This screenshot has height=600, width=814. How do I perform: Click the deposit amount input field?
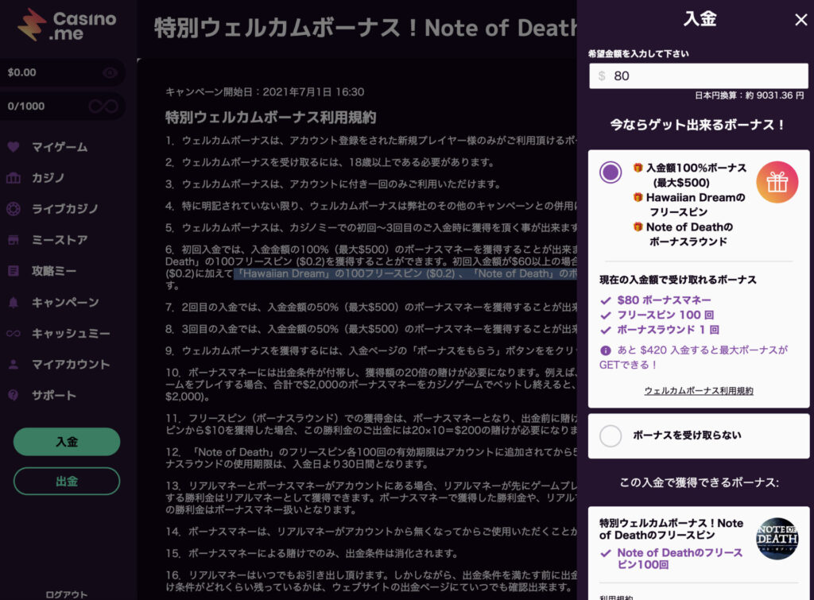pyautogui.click(x=698, y=75)
